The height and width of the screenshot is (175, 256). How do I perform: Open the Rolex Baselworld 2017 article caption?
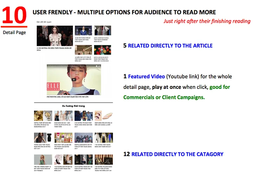(x=43, y=125)
